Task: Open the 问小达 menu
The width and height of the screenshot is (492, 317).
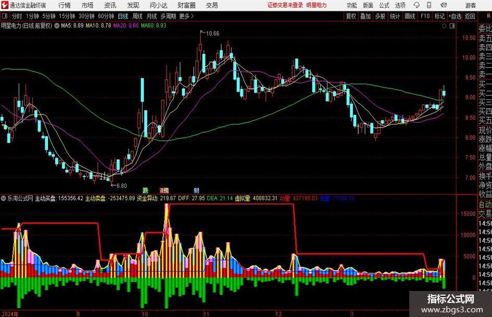Action: click(x=158, y=5)
